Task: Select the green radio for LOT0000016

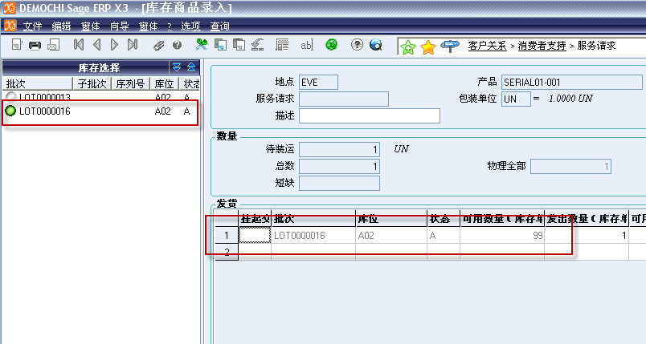Action: 10,111
